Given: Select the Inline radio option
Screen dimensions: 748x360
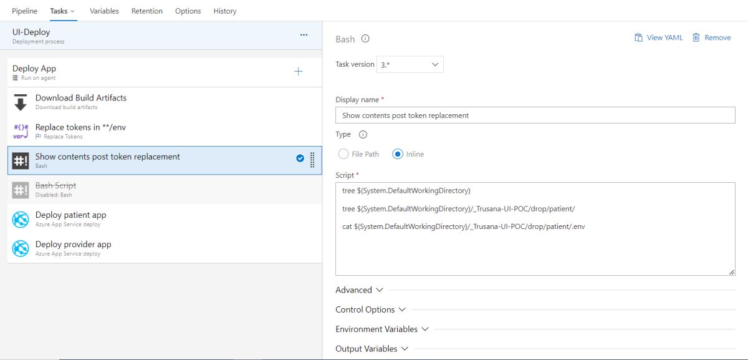Looking at the screenshot, I should [398, 154].
